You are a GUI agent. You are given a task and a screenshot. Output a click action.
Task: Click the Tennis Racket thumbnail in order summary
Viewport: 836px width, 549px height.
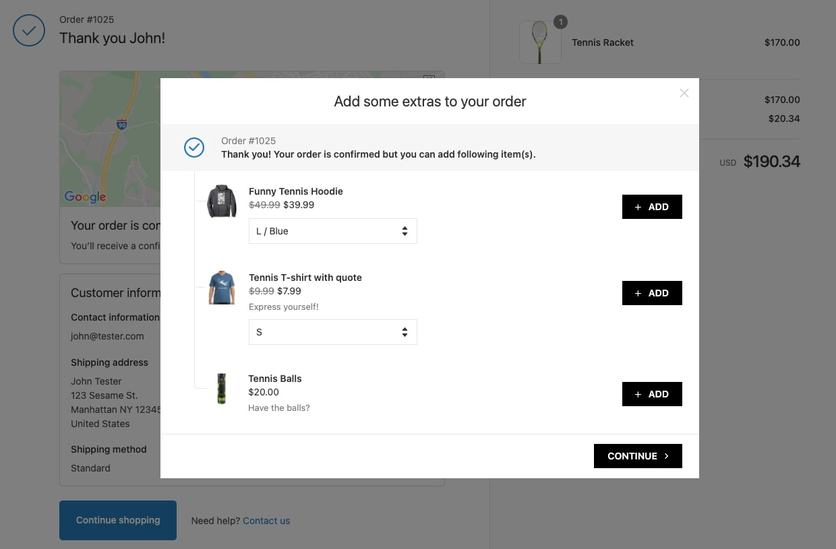tap(540, 42)
